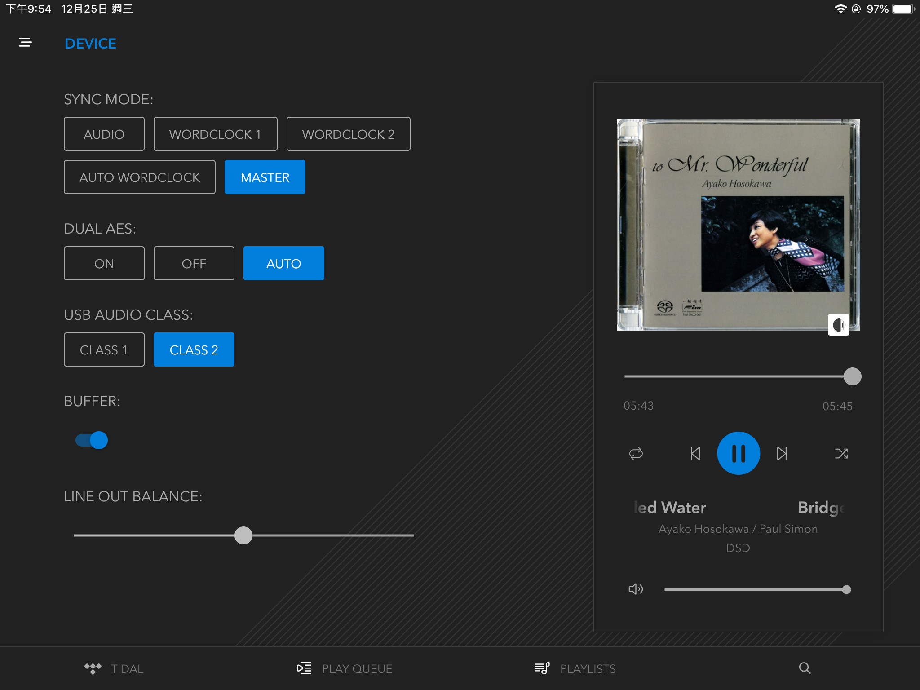Tap the playlists music-note icon
This screenshot has height=690, width=920.
(542, 668)
